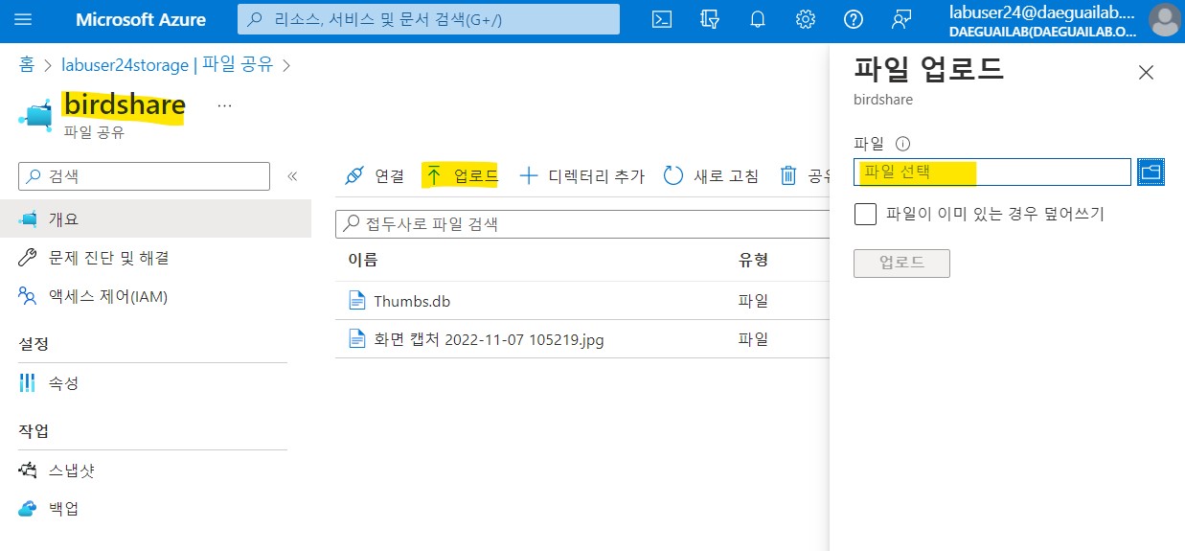The width and height of the screenshot is (1185, 551).
Task: Sort by the 이름 column header
Action: click(363, 260)
